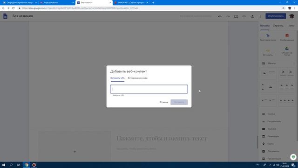The height and width of the screenshot is (168, 298).
Task: Click the red recorder taskbar icon
Action: (34, 165)
